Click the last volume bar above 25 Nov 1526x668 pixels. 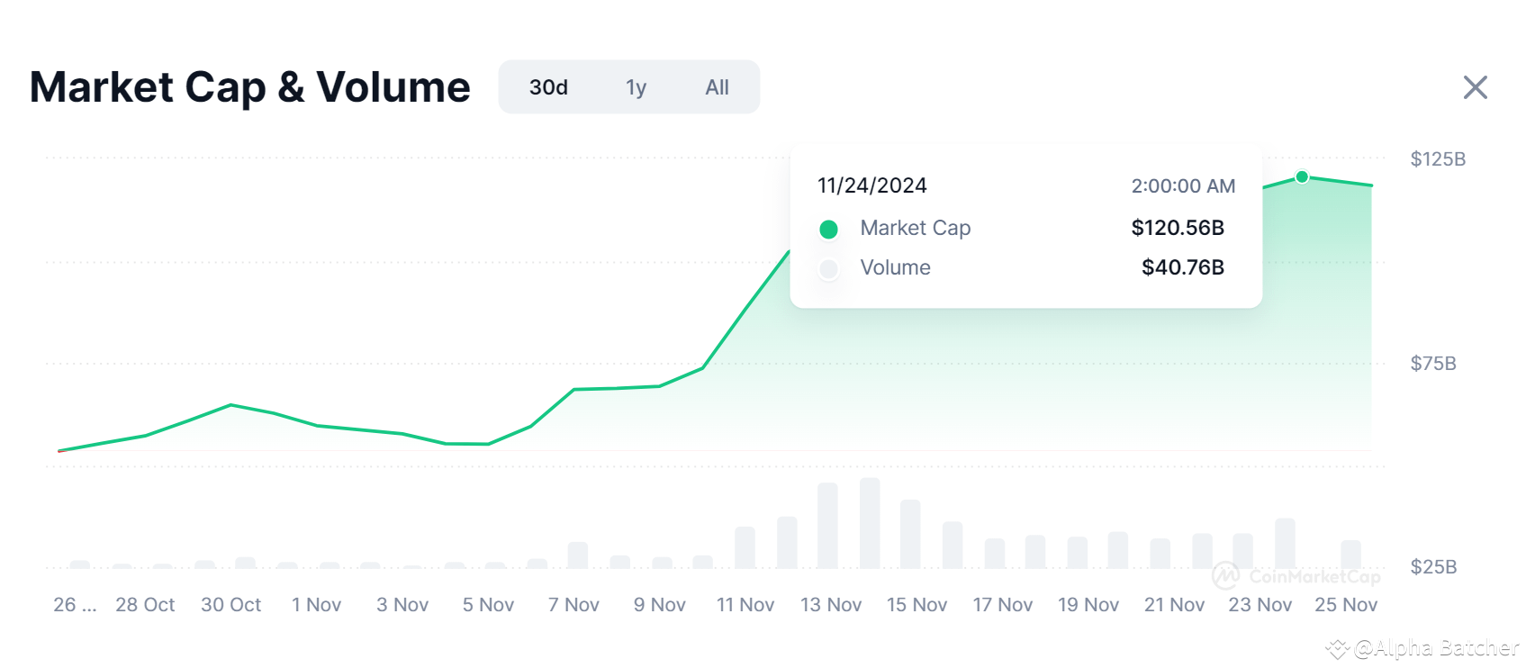tap(1350, 554)
